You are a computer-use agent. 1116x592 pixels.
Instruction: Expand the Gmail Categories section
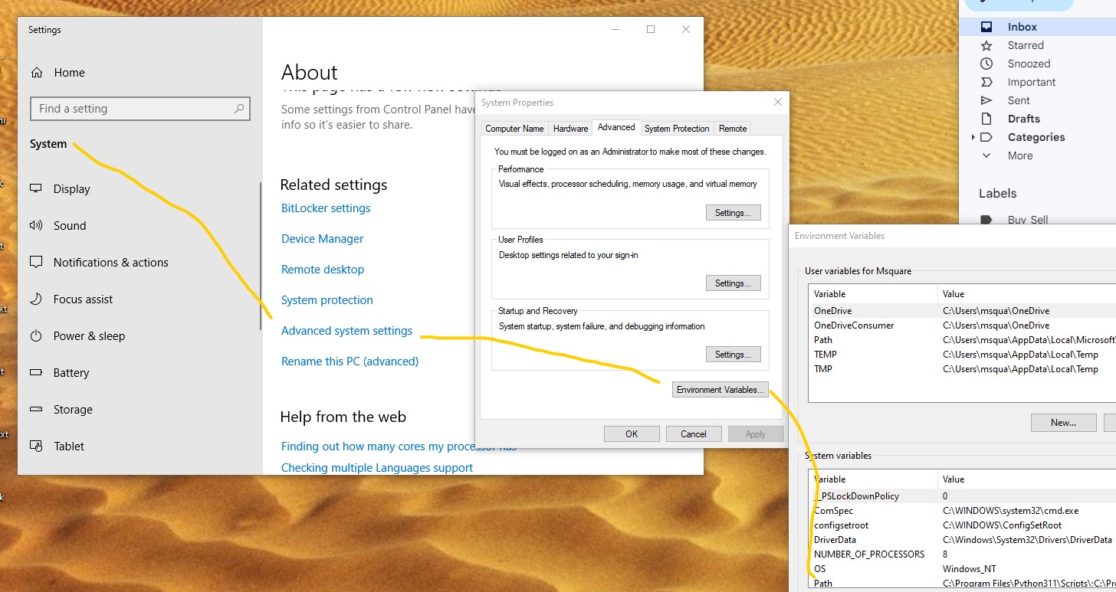point(973,137)
